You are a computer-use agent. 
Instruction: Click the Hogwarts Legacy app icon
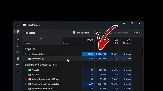[30, 54]
